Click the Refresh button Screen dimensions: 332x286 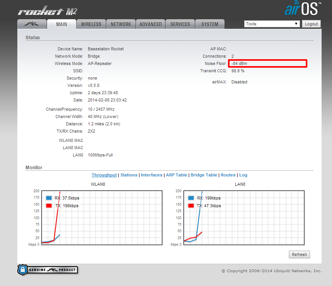pyautogui.click(x=299, y=254)
